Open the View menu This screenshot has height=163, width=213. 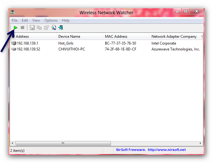[36, 20]
